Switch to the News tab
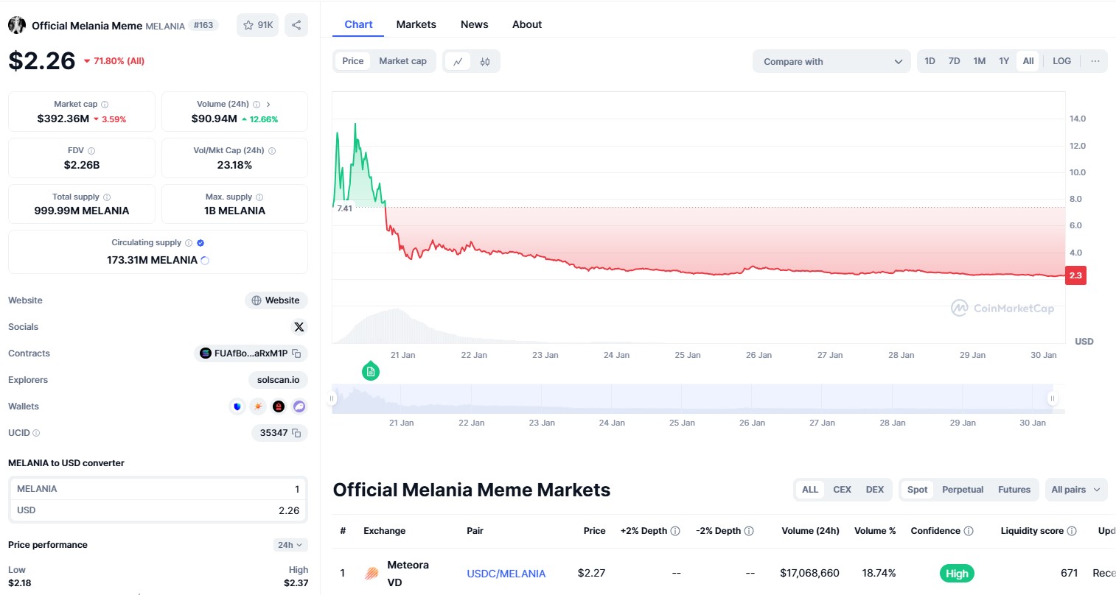 click(475, 24)
